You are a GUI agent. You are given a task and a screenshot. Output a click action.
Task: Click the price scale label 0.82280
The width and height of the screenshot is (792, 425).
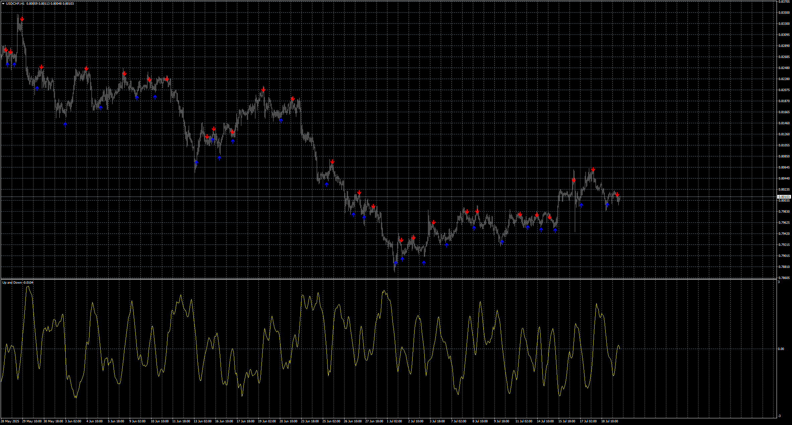783,79
